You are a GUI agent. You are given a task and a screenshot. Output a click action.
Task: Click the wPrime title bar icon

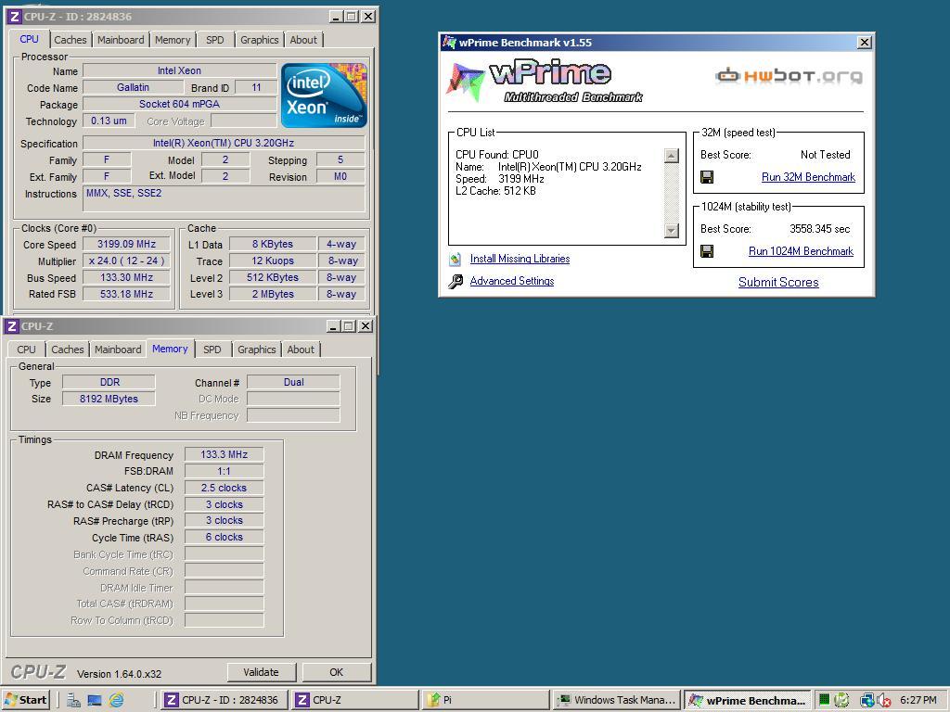pos(449,43)
